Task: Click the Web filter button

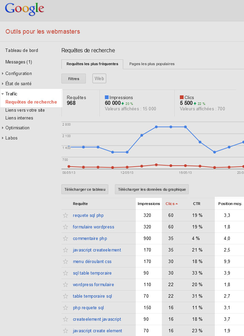Action: [99, 78]
